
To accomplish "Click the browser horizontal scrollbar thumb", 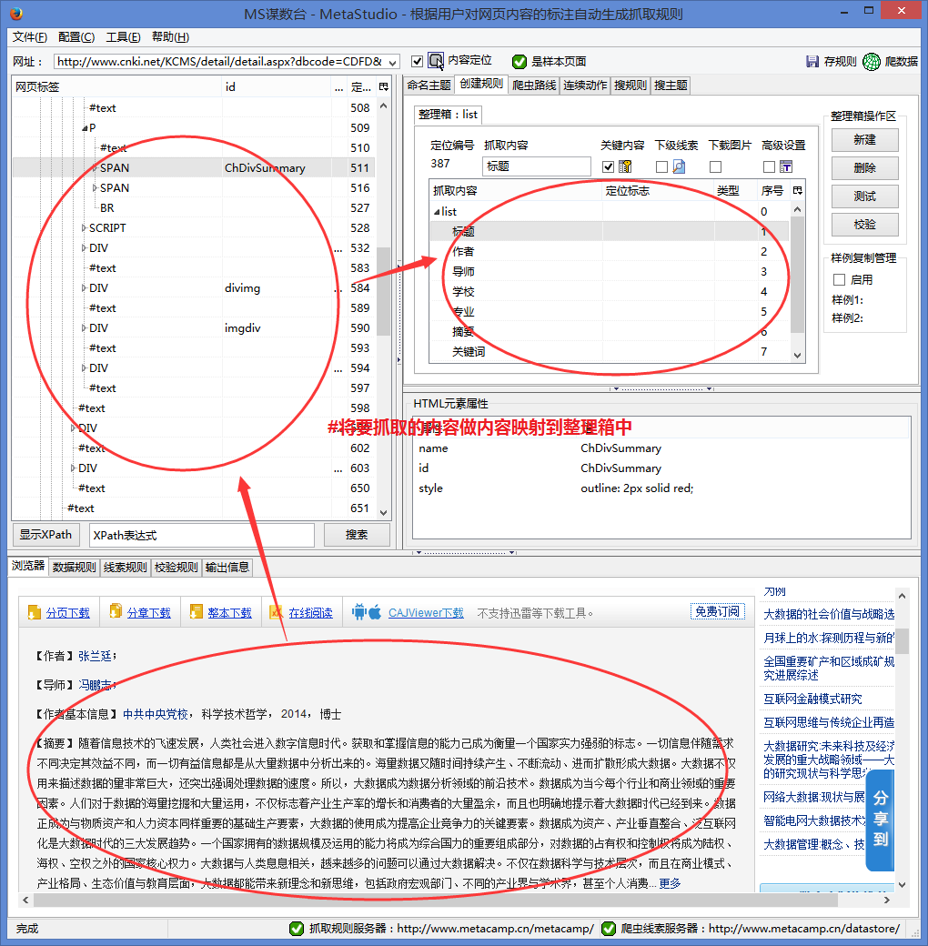I will point(436,901).
